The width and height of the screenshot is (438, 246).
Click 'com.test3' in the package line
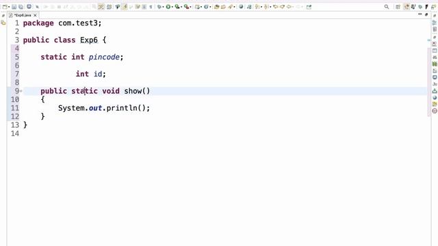coord(78,23)
